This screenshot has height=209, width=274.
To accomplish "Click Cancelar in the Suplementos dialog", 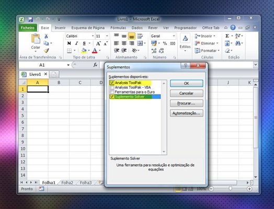I will (x=187, y=93).
